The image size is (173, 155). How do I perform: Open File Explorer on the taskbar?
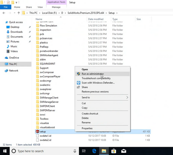104,151
